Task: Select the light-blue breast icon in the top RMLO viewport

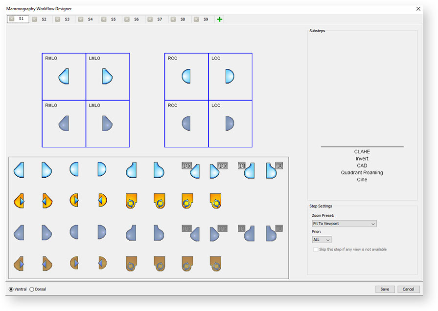Action: click(64, 77)
